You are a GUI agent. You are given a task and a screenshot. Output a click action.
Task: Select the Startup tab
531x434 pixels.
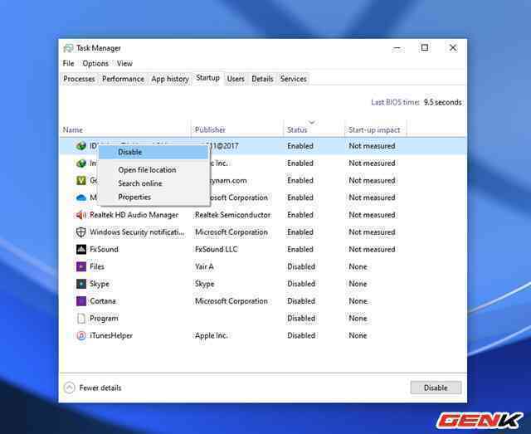208,78
